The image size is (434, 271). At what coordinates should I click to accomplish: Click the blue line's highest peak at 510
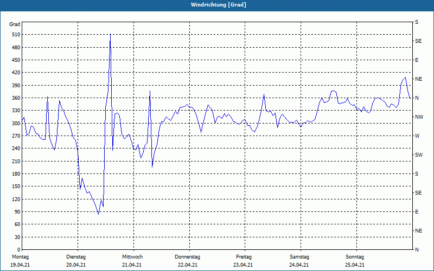tap(111, 34)
